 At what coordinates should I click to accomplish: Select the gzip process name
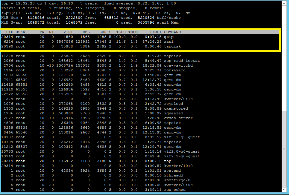click(168, 37)
